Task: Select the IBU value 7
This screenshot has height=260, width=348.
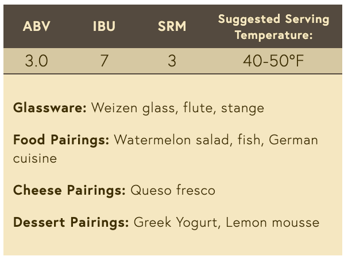Action: 105,61
